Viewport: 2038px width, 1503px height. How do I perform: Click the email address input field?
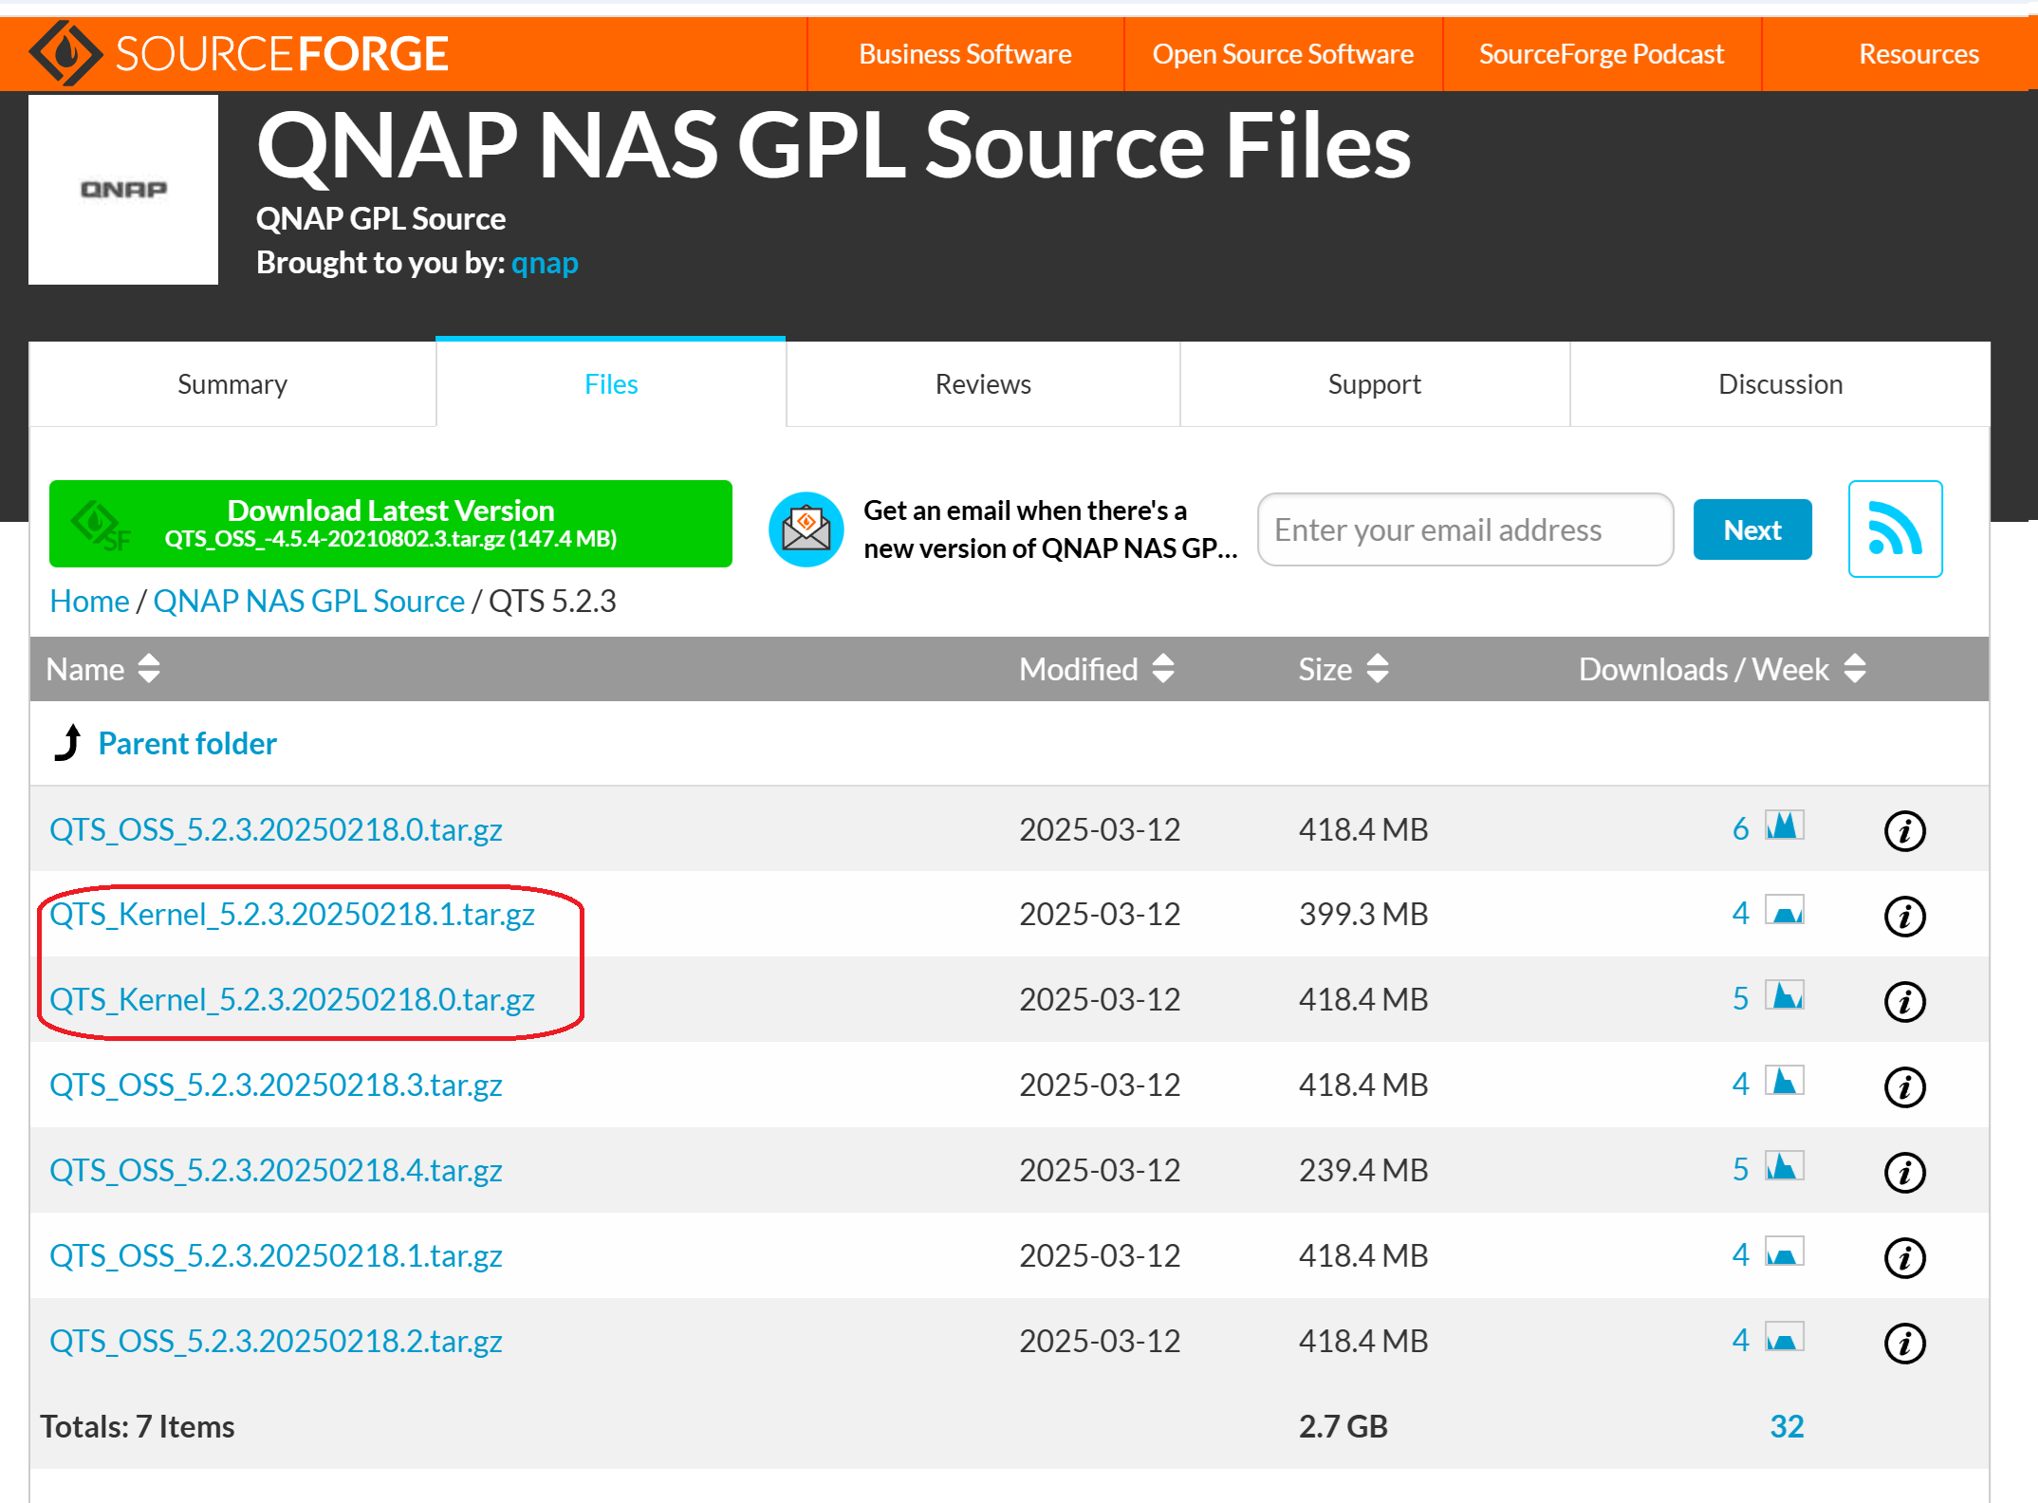pos(1464,529)
